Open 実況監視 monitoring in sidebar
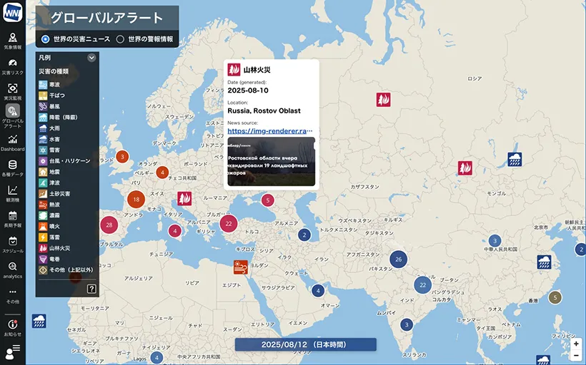Viewport: 586px width, 365px height. [13, 91]
